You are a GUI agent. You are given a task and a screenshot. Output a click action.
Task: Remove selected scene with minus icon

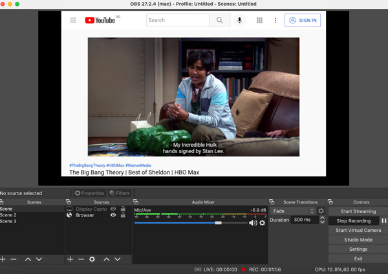pyautogui.click(x=14, y=259)
